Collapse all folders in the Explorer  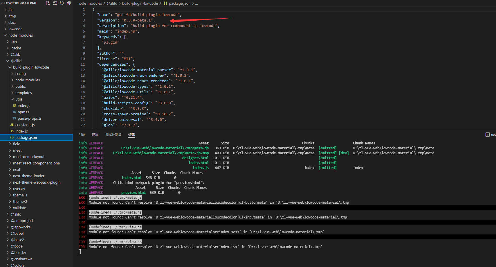pos(69,3)
